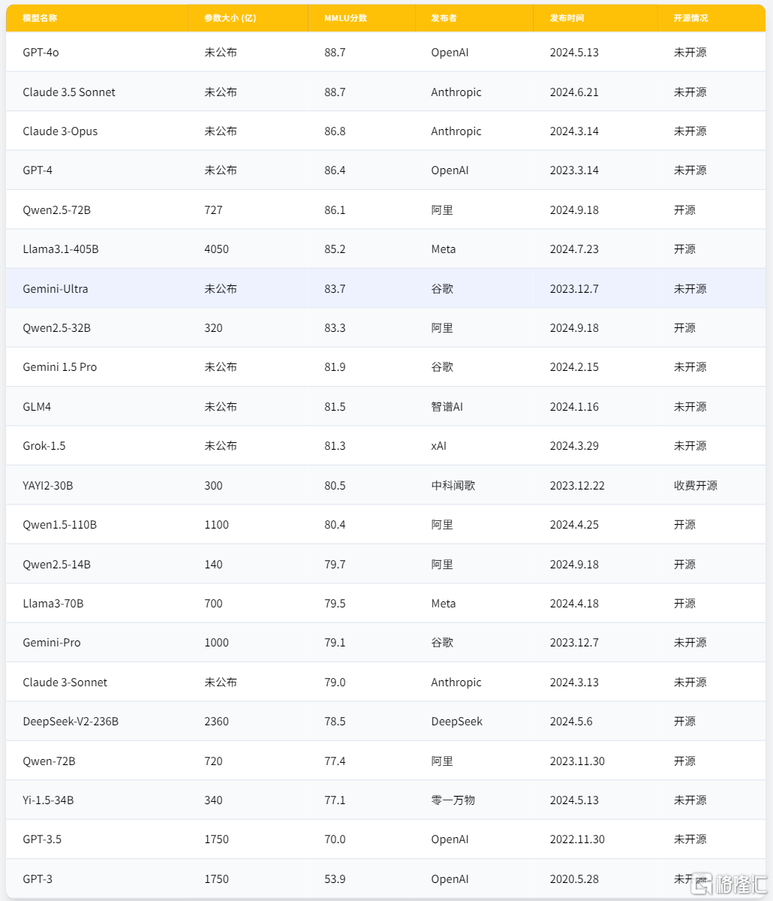This screenshot has width=773, height=901.
Task: Click the Grok-1.5 model name
Action: click(44, 446)
